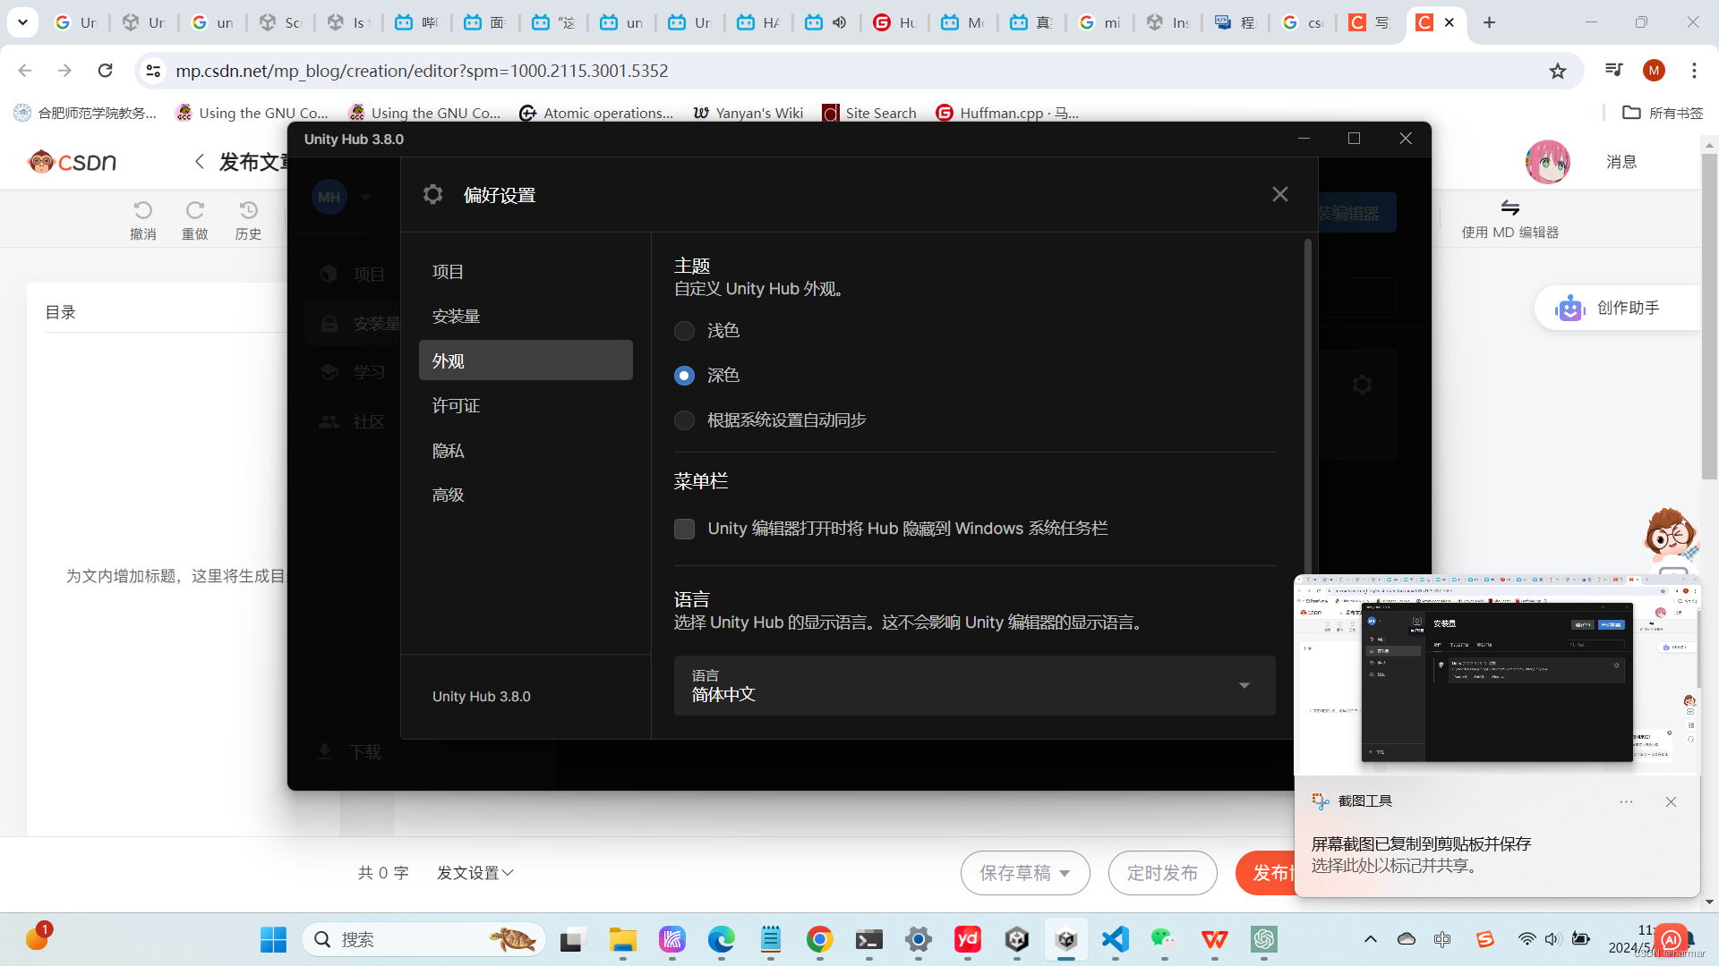Show hidden system tray icons chevron
The height and width of the screenshot is (966, 1719).
(1370, 939)
